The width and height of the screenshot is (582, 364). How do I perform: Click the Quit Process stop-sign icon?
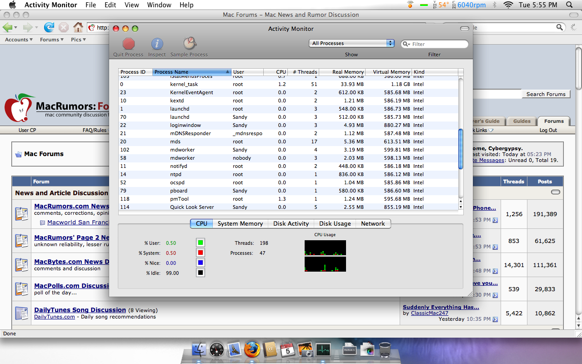(129, 44)
